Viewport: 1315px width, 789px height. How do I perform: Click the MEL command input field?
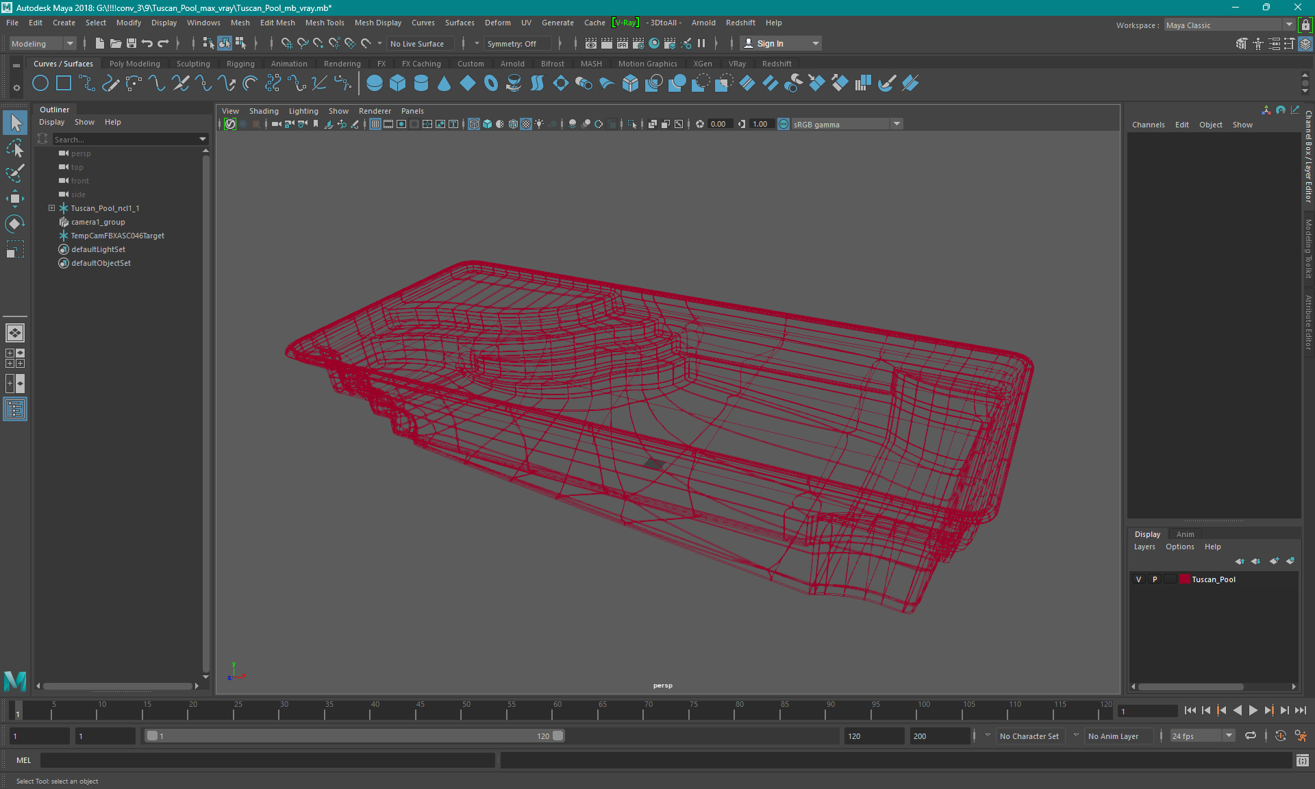(268, 760)
